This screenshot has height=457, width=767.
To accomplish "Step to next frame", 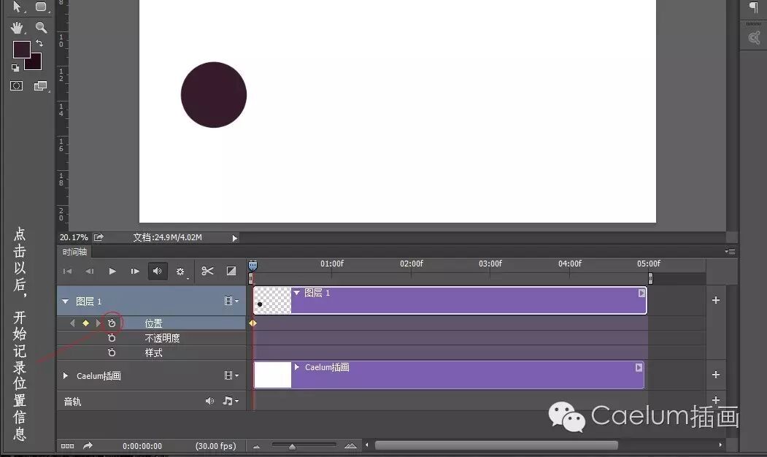I will click(x=135, y=271).
